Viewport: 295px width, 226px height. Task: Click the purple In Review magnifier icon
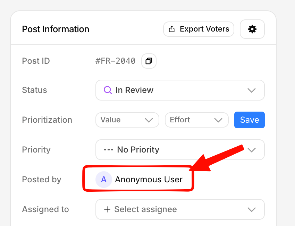tap(108, 90)
